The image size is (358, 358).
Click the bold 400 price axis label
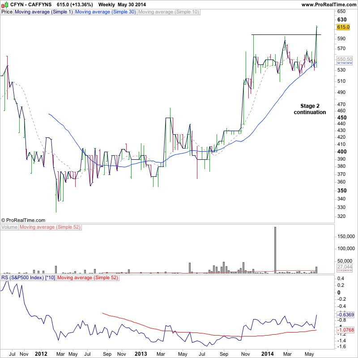pos(342,152)
